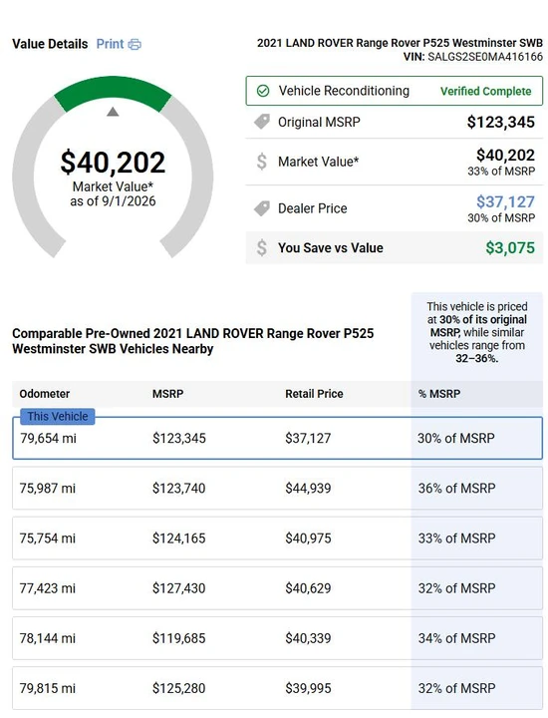
Task: Select the 78,144 mi row odometer
Action: (48, 638)
